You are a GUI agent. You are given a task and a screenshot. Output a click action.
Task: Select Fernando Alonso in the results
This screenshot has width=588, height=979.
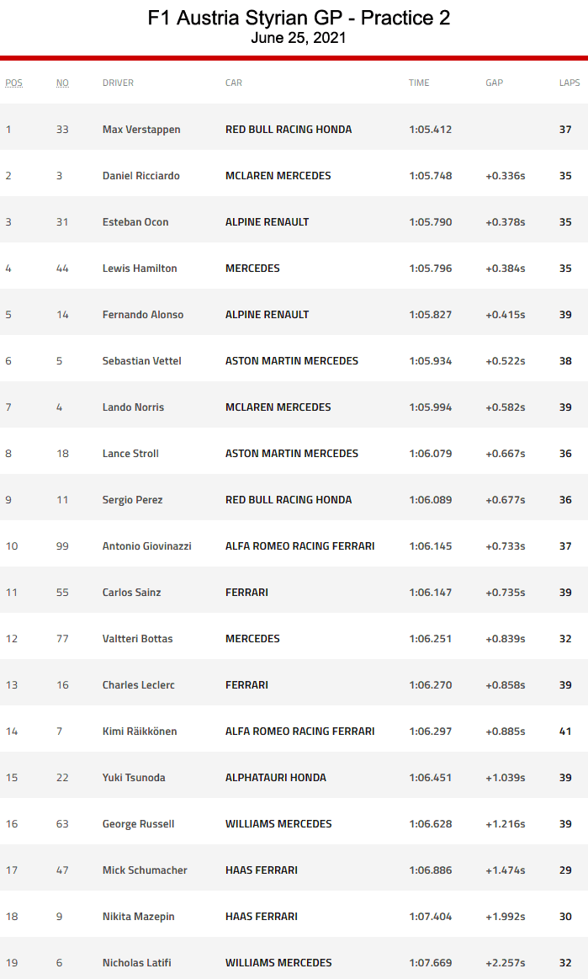(143, 315)
